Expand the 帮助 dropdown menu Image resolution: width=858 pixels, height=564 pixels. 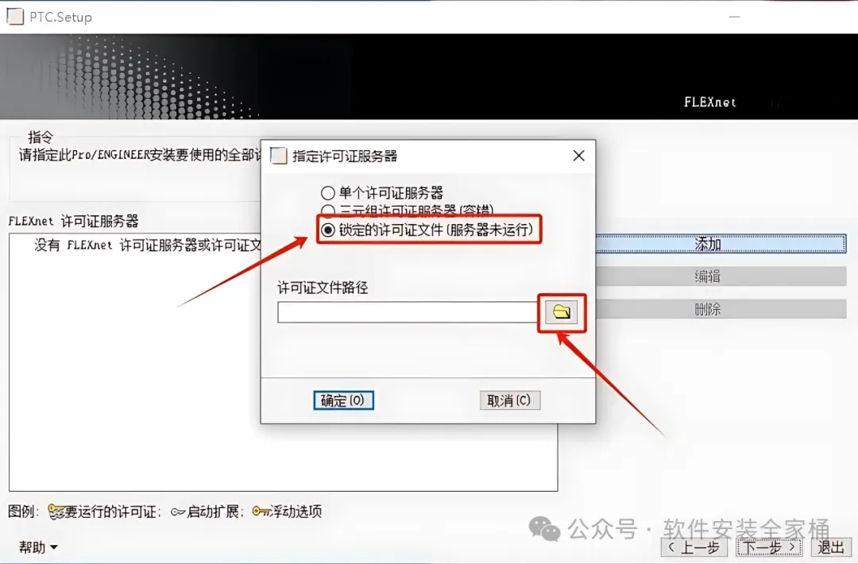(x=38, y=547)
